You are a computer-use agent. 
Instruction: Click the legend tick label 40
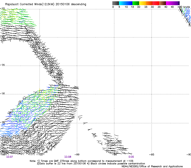click(166, 7)
